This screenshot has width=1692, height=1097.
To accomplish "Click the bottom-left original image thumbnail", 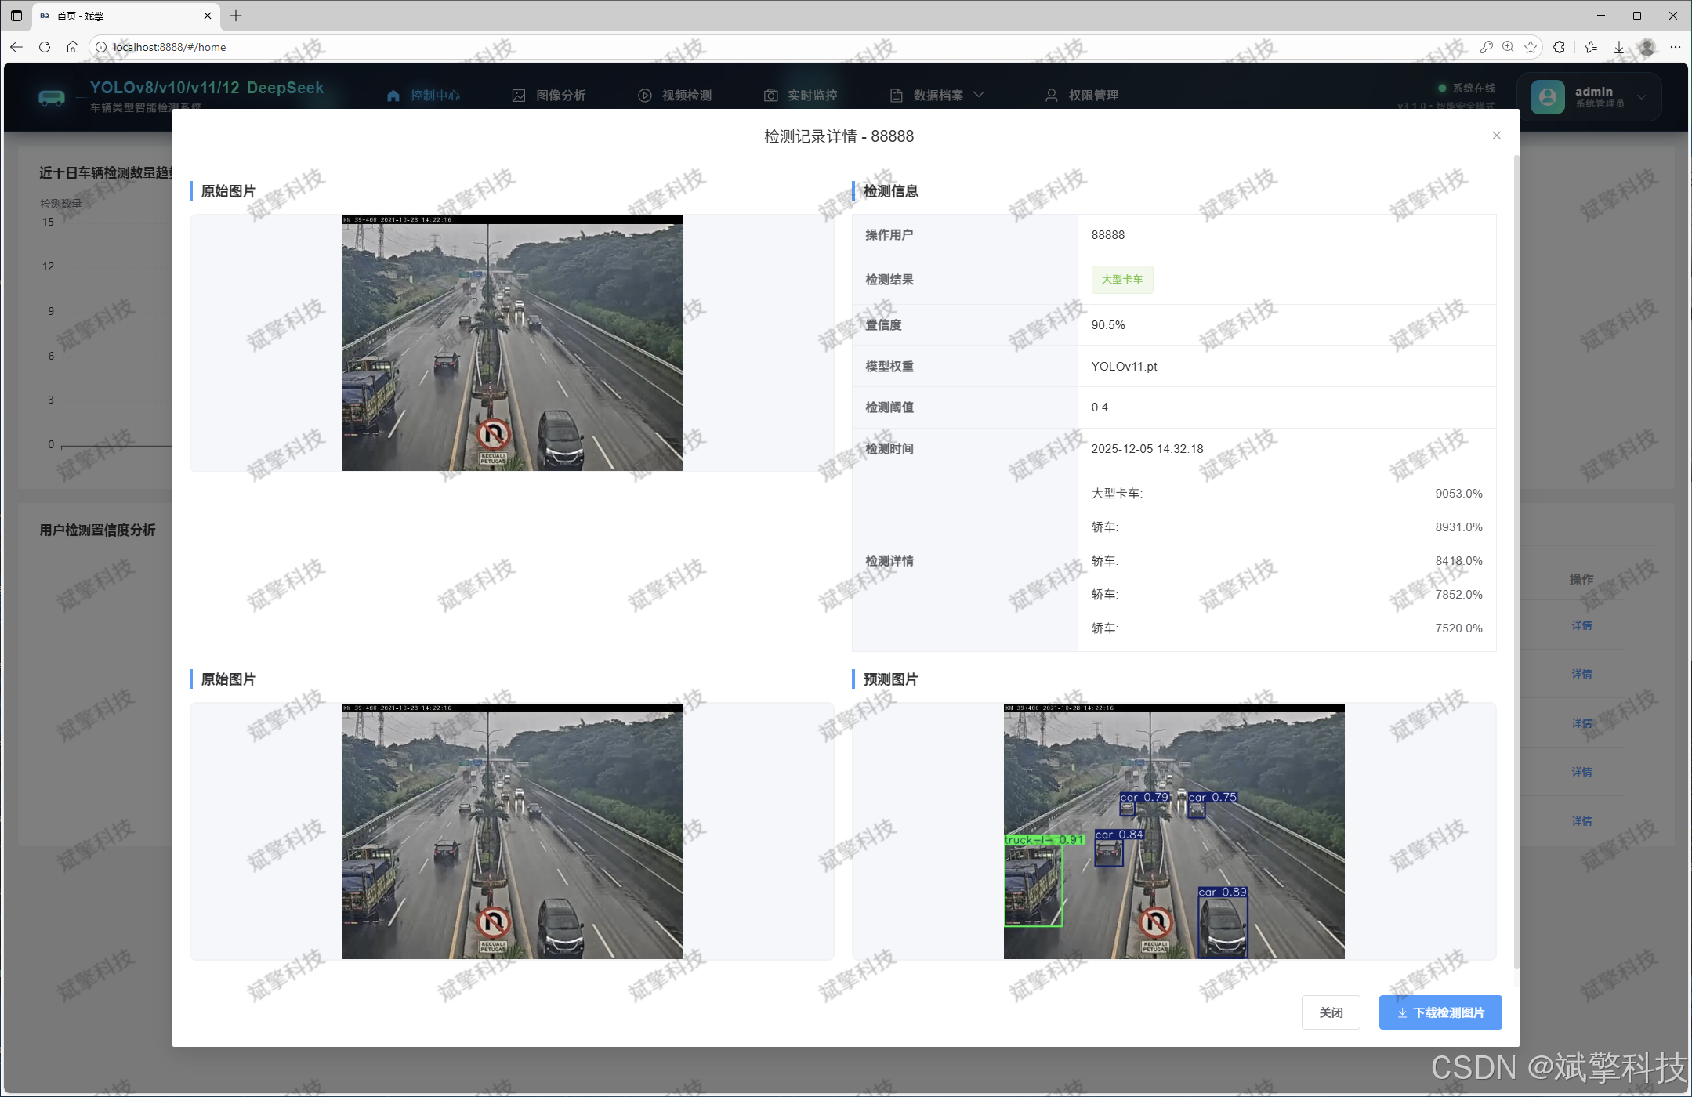I will 512,831.
